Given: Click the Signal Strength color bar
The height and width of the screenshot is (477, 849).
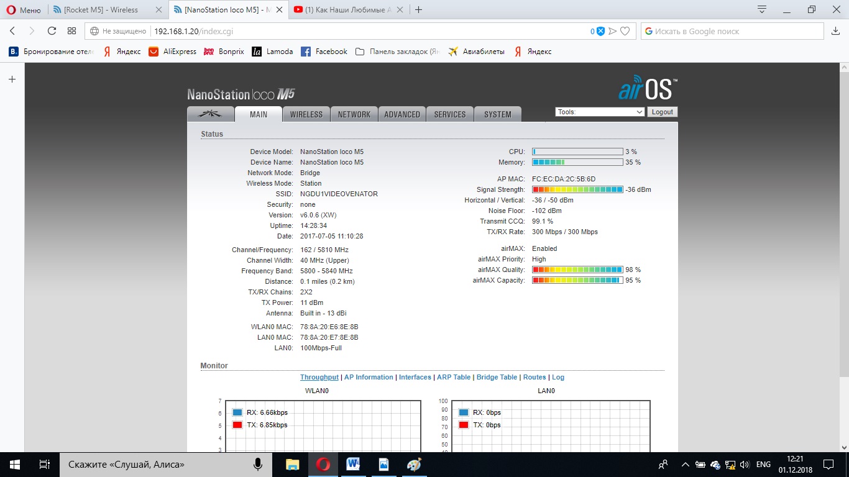Looking at the screenshot, I should [577, 189].
